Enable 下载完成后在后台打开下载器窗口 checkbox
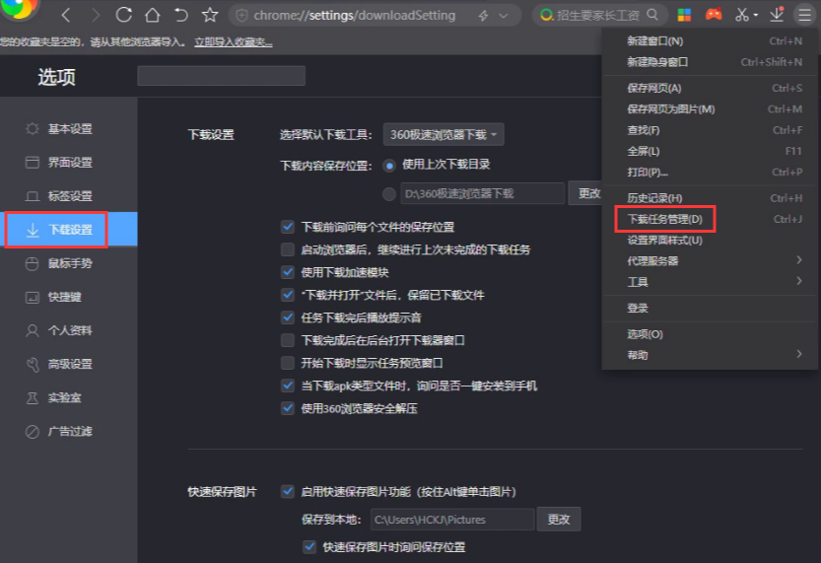 (288, 340)
